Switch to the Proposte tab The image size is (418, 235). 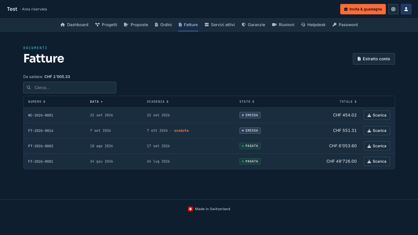[x=136, y=25]
